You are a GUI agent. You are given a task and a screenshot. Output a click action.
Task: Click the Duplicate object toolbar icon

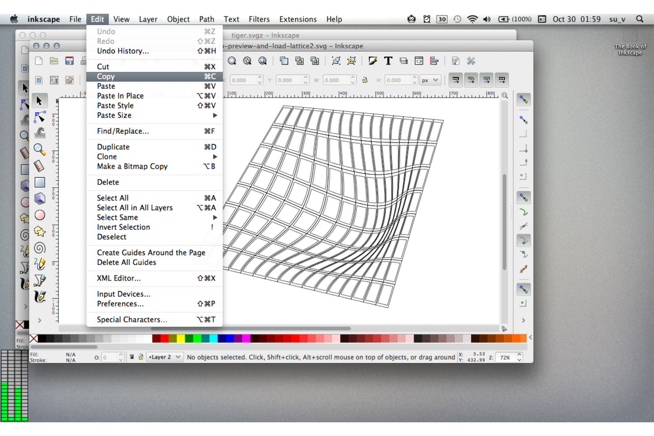284,61
